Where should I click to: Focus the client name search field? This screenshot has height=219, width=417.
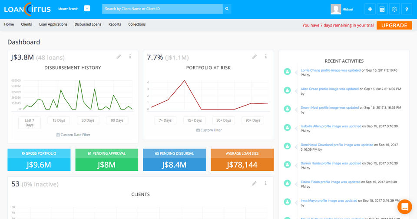162,9
